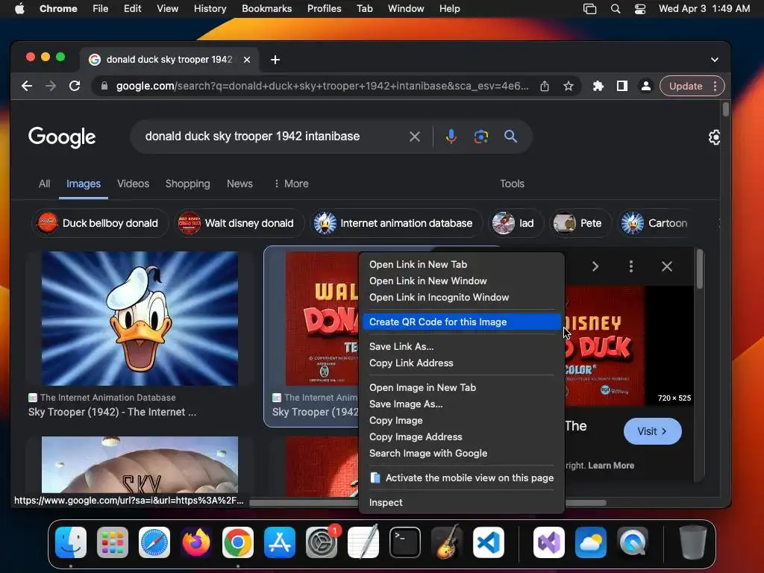
Task: Open the Trash in the Dock
Action: click(x=692, y=542)
